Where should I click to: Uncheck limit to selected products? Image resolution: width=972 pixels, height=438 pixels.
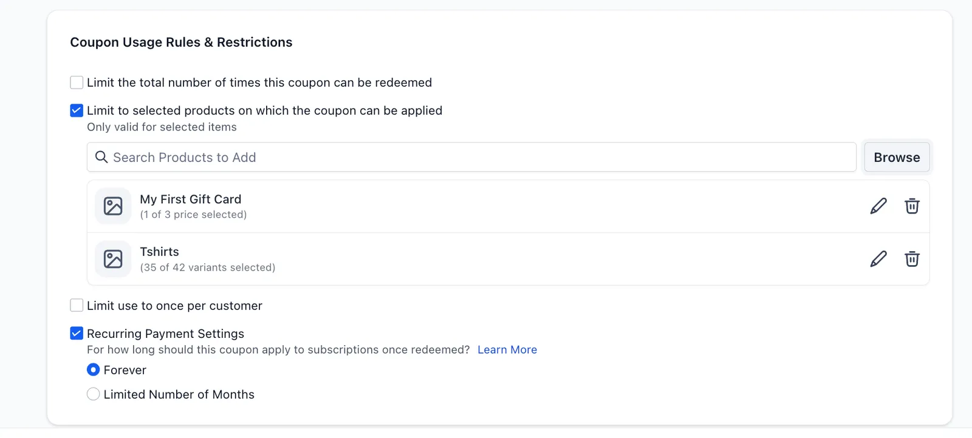[x=77, y=110]
